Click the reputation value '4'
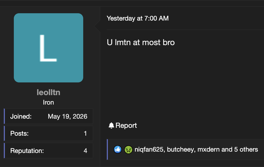The width and height of the screenshot is (264, 167). (x=85, y=151)
